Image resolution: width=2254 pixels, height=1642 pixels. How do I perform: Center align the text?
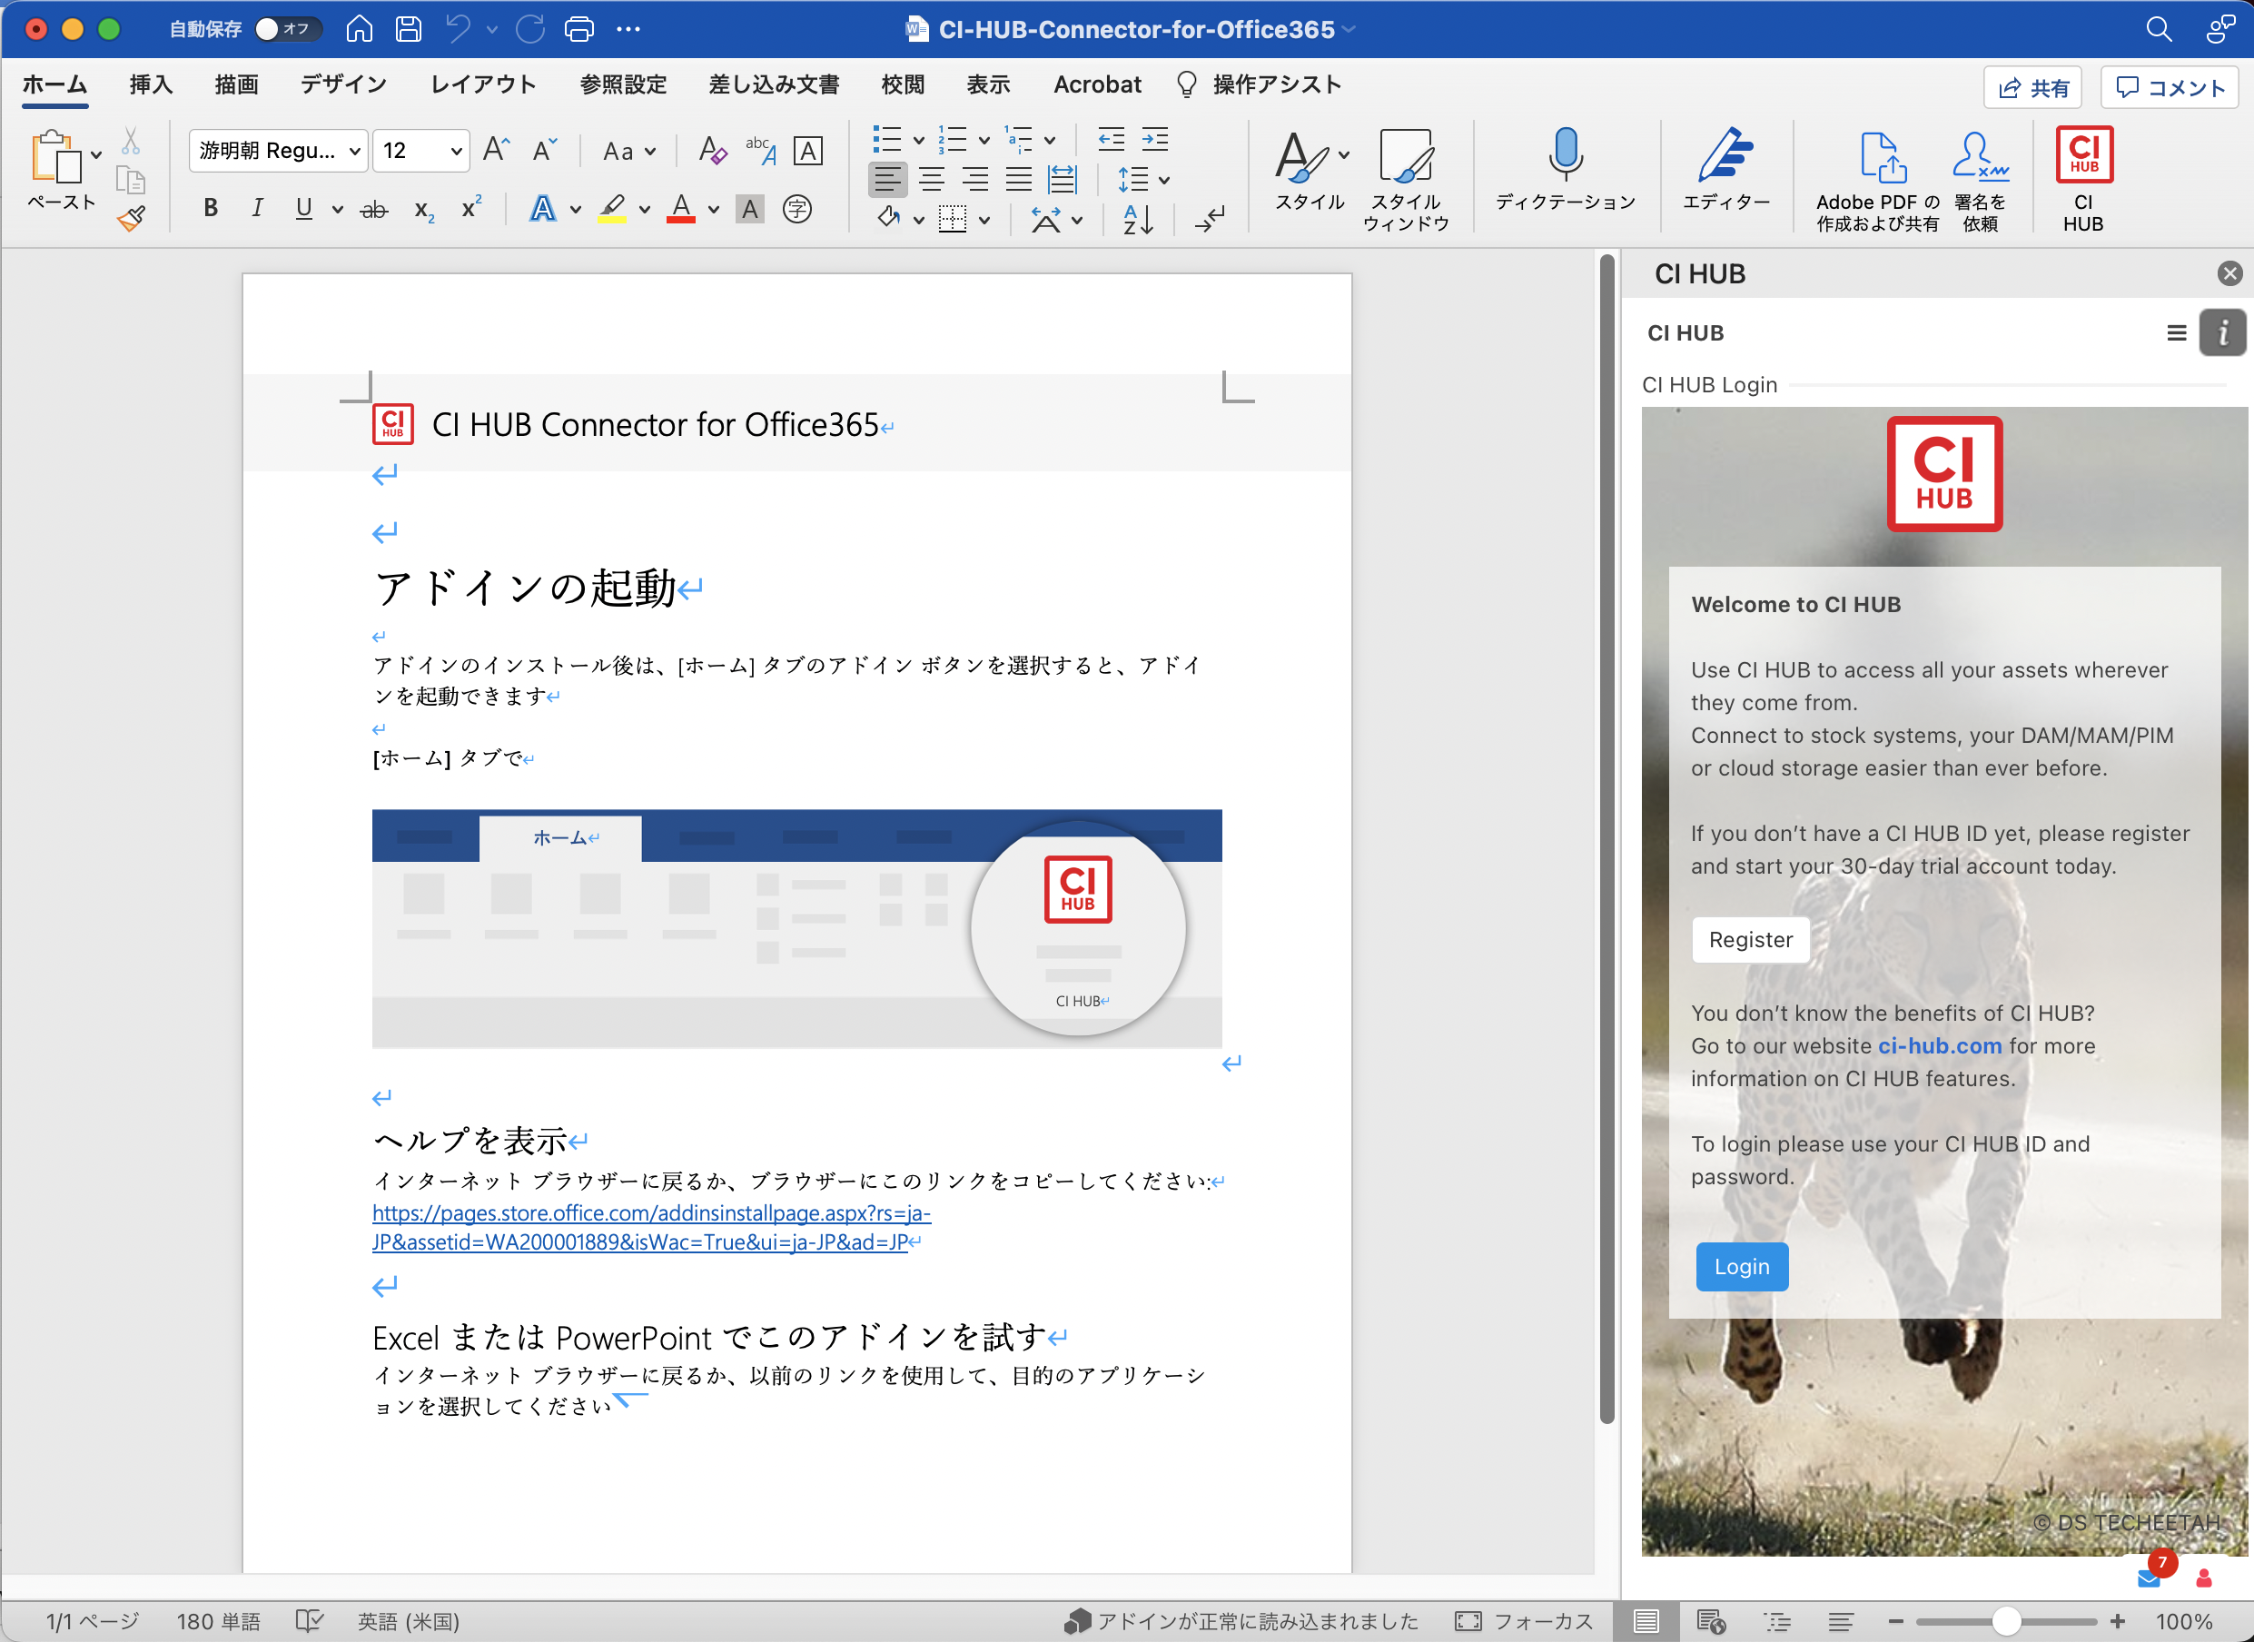point(933,180)
